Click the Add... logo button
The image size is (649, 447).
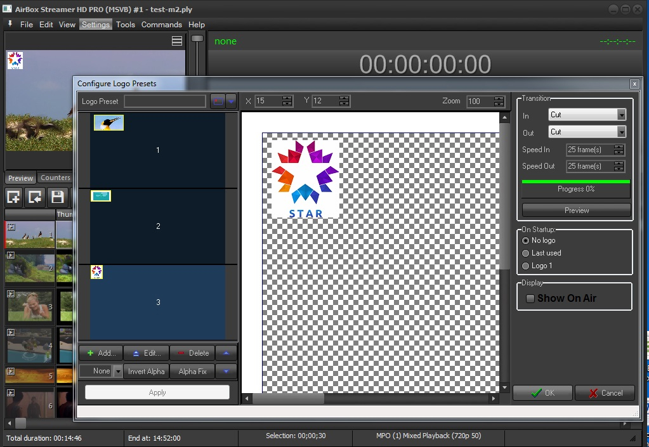(101, 353)
